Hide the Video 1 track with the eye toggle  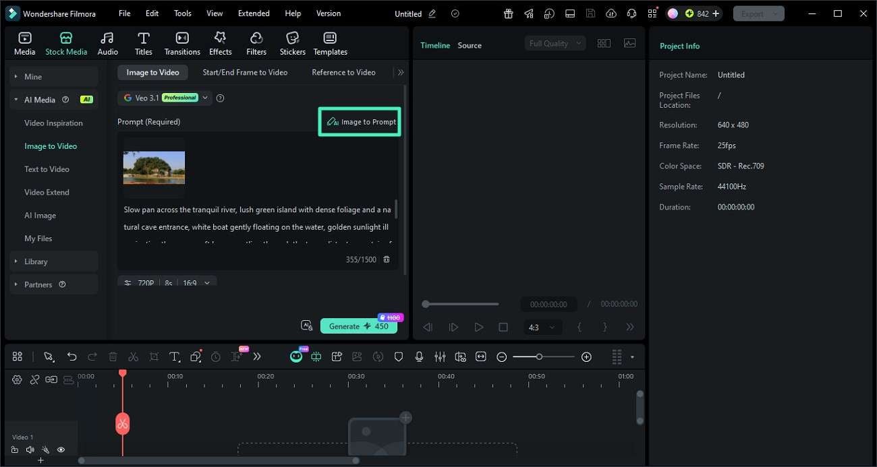point(61,449)
